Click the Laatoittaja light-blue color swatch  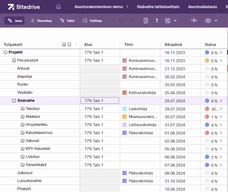[x=124, y=109]
